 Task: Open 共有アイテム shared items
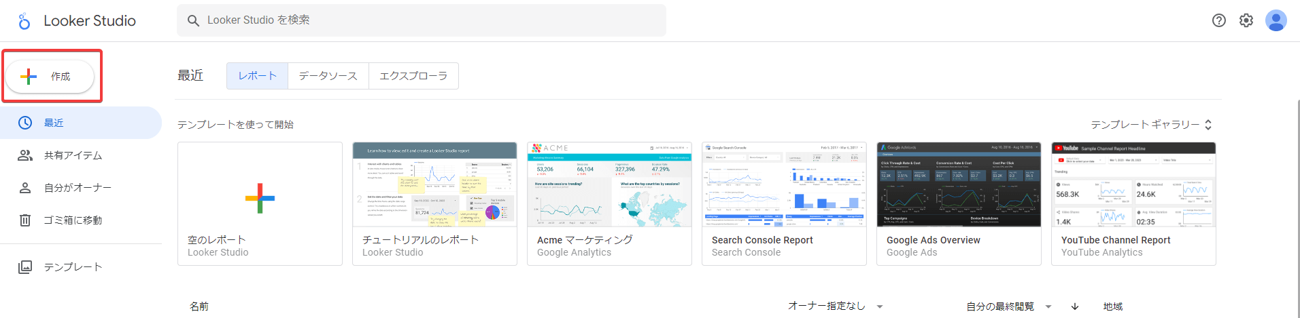73,155
